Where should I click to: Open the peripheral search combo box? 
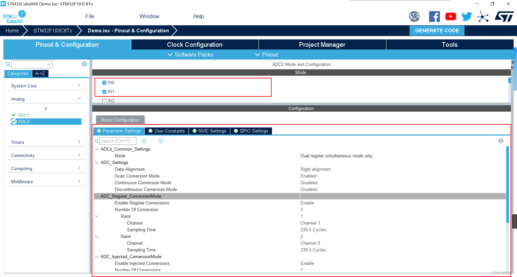click(32, 64)
